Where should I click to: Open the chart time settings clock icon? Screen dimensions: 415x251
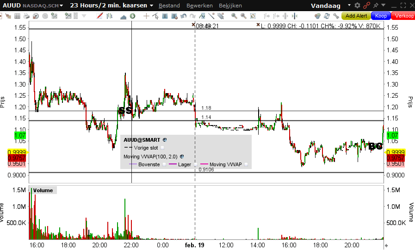36,16
